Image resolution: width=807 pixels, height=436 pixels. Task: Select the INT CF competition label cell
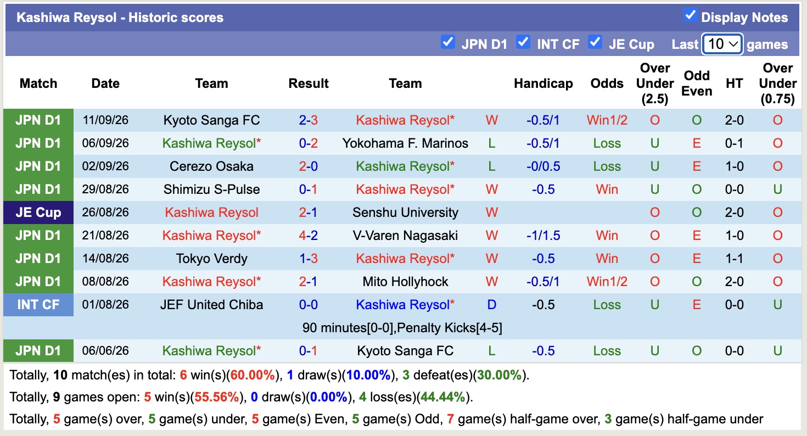pyautogui.click(x=38, y=305)
